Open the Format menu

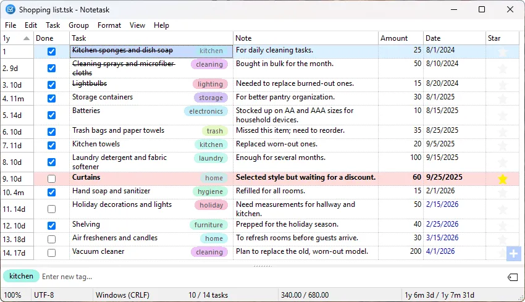tap(109, 25)
